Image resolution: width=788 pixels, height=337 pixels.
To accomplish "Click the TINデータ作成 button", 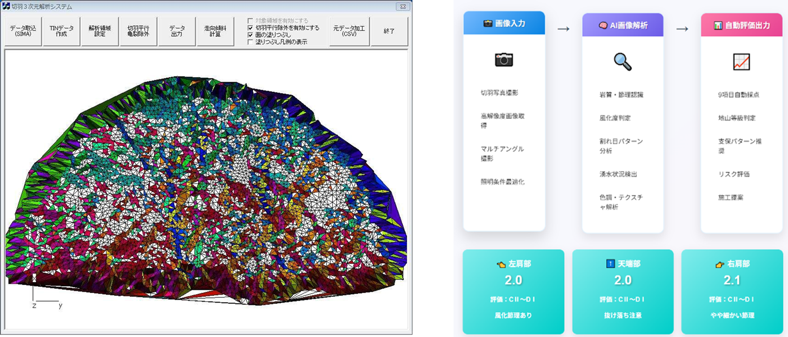I will pos(62,31).
